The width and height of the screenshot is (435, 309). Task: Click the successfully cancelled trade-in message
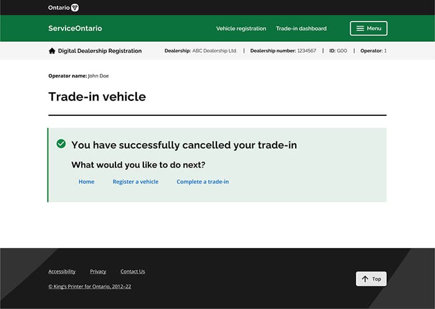184,145
